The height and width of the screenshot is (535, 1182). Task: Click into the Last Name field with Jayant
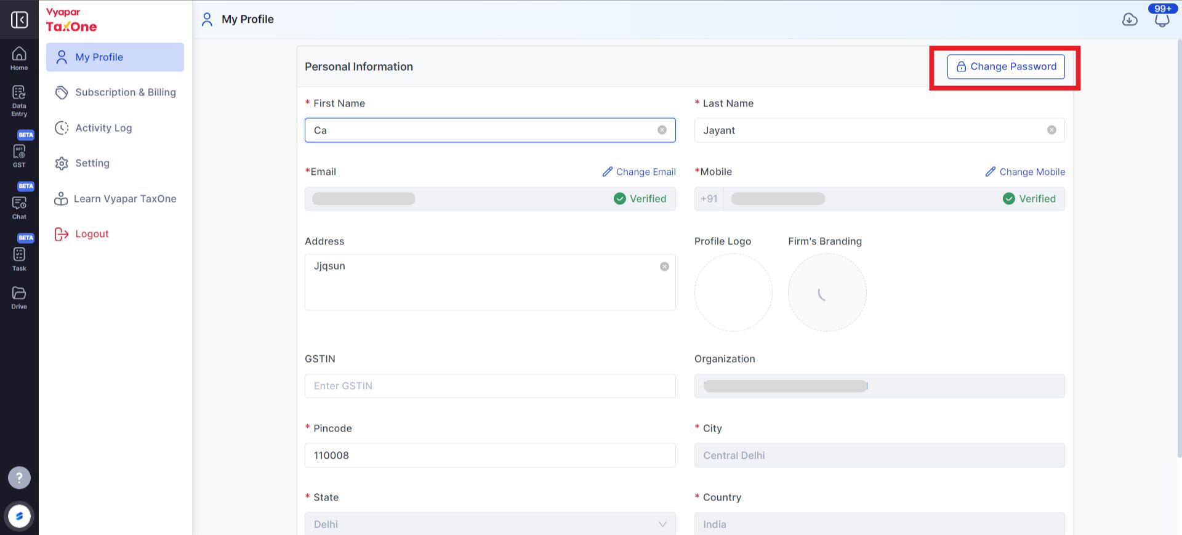pyautogui.click(x=879, y=130)
